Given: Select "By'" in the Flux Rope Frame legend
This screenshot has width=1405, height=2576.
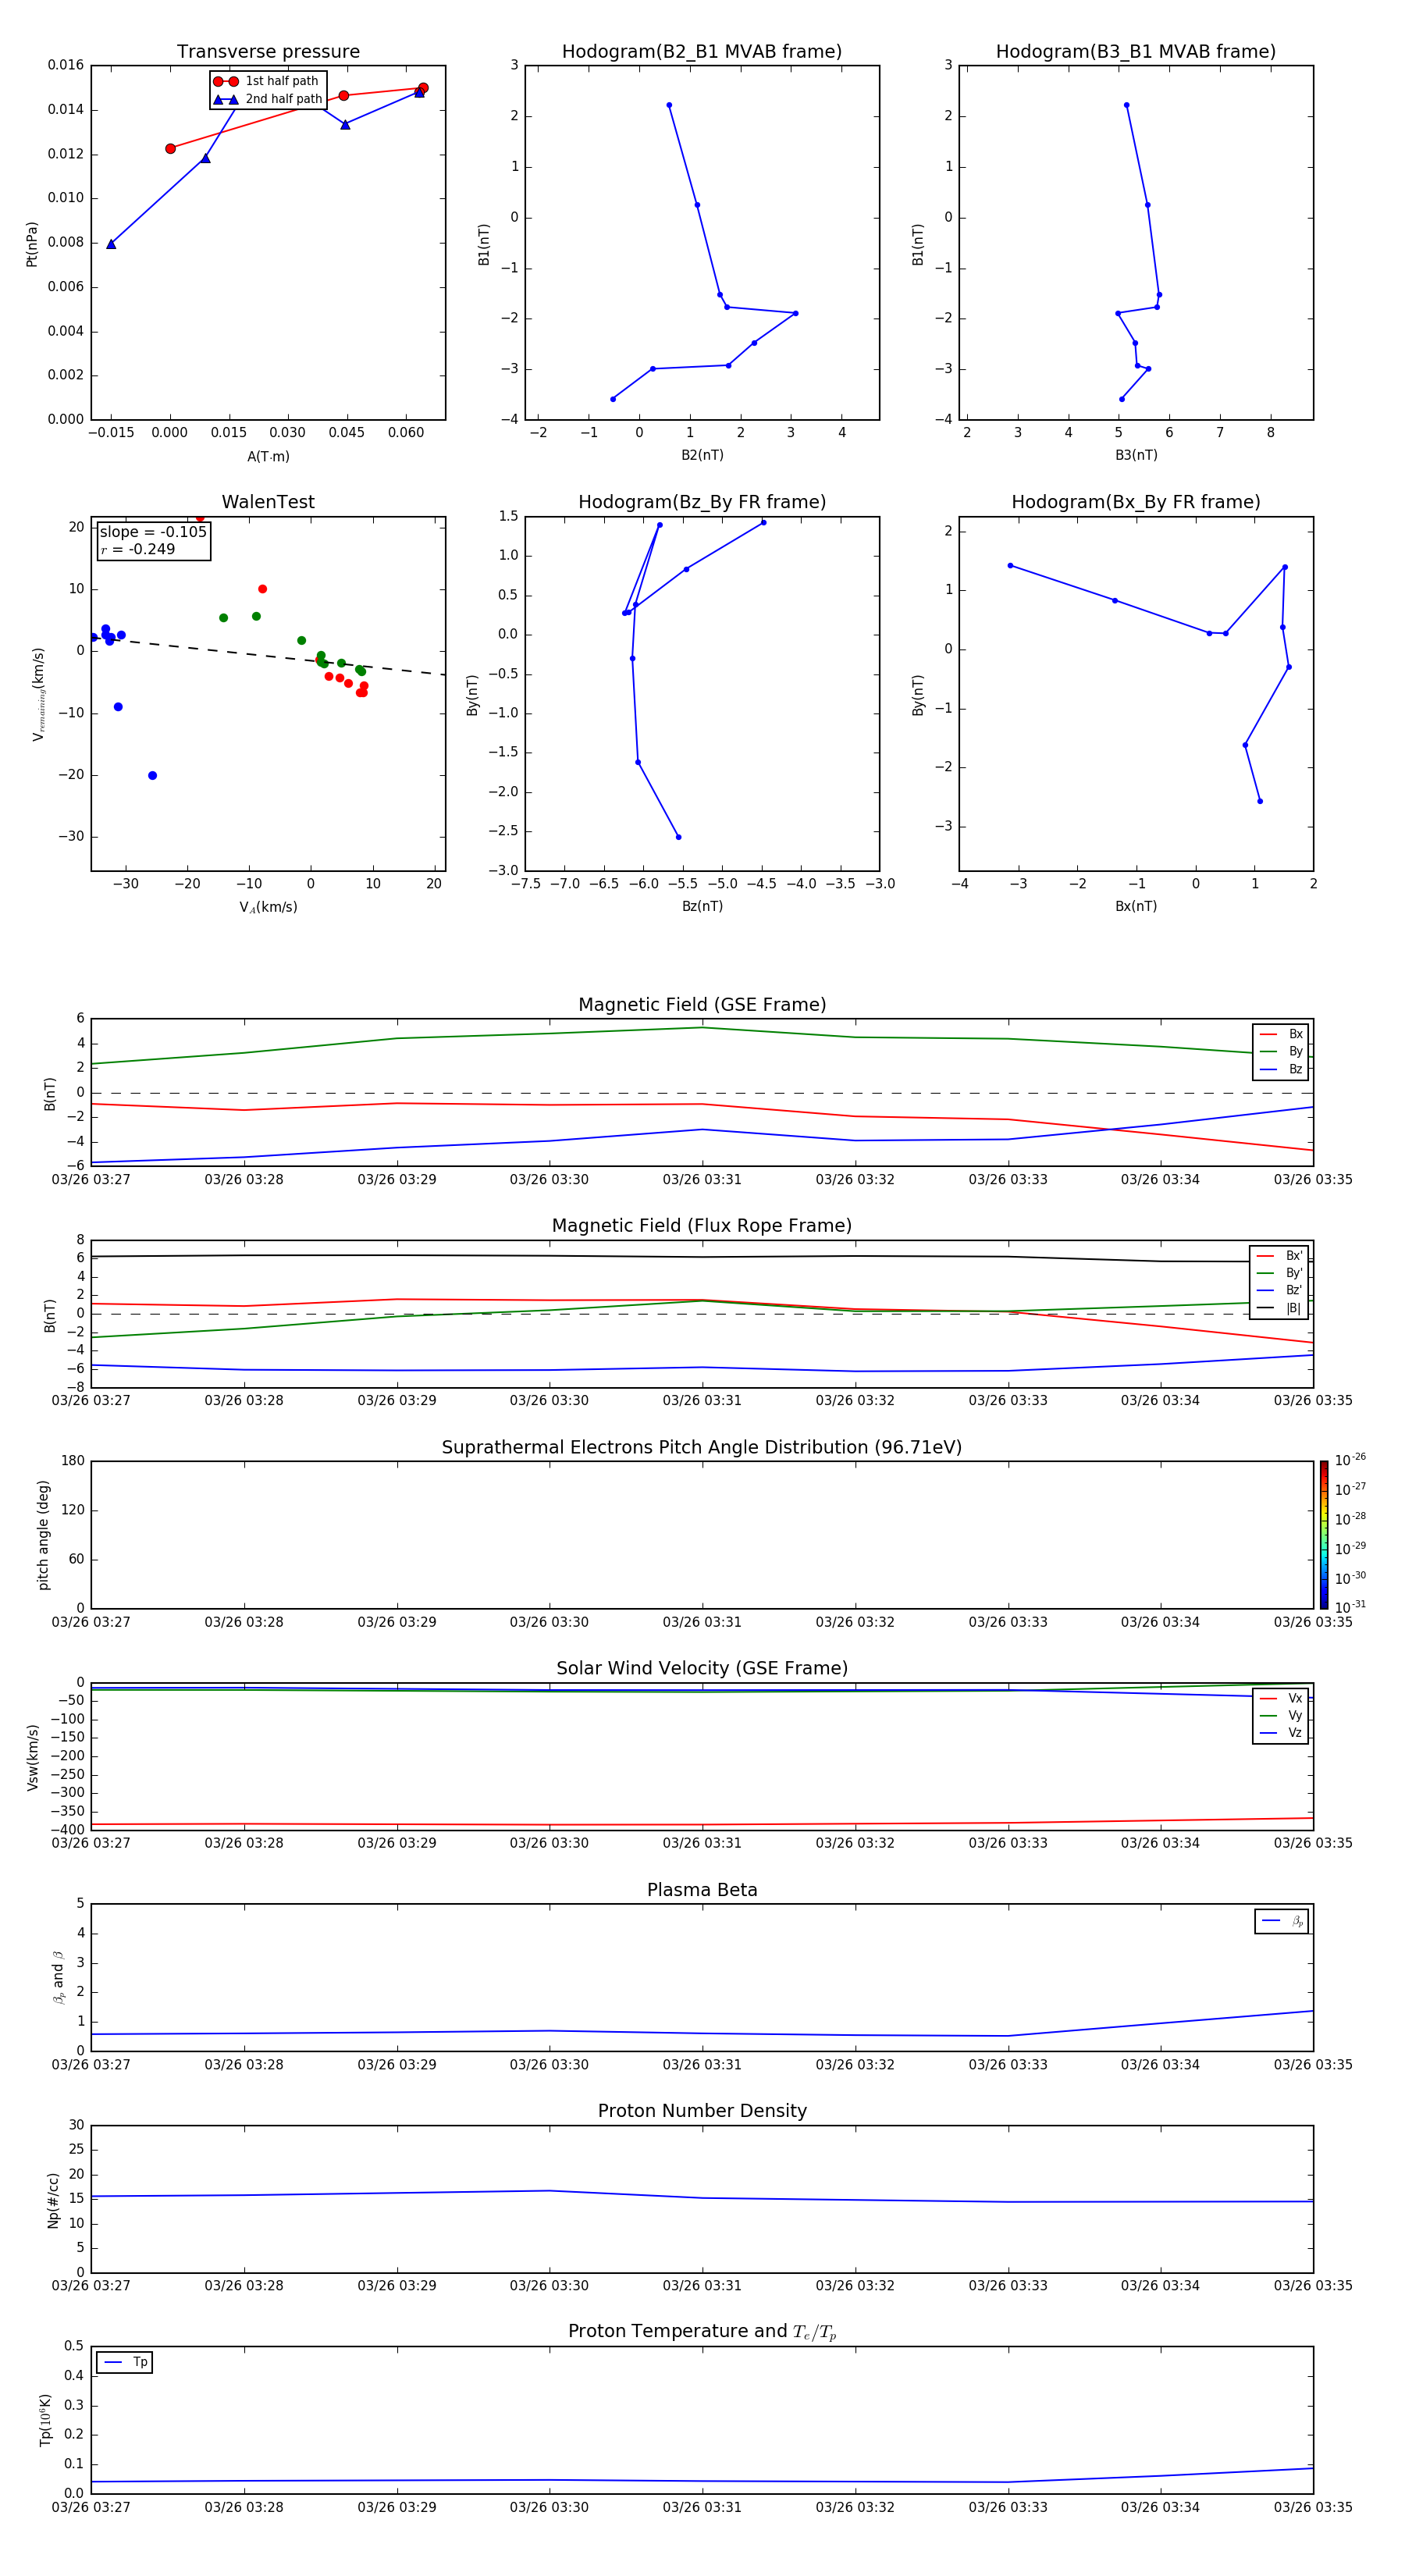Looking at the screenshot, I should coord(1280,1273).
